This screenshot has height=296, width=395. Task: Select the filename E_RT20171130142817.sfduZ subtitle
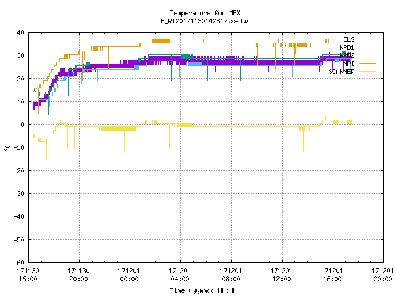tap(205, 21)
